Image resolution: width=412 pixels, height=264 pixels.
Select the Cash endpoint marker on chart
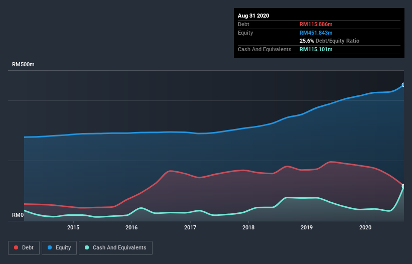coord(403,186)
